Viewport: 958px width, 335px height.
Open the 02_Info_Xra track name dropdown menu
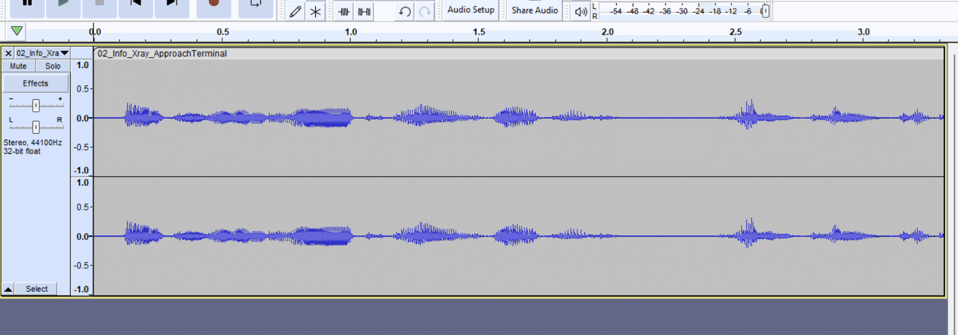point(43,53)
